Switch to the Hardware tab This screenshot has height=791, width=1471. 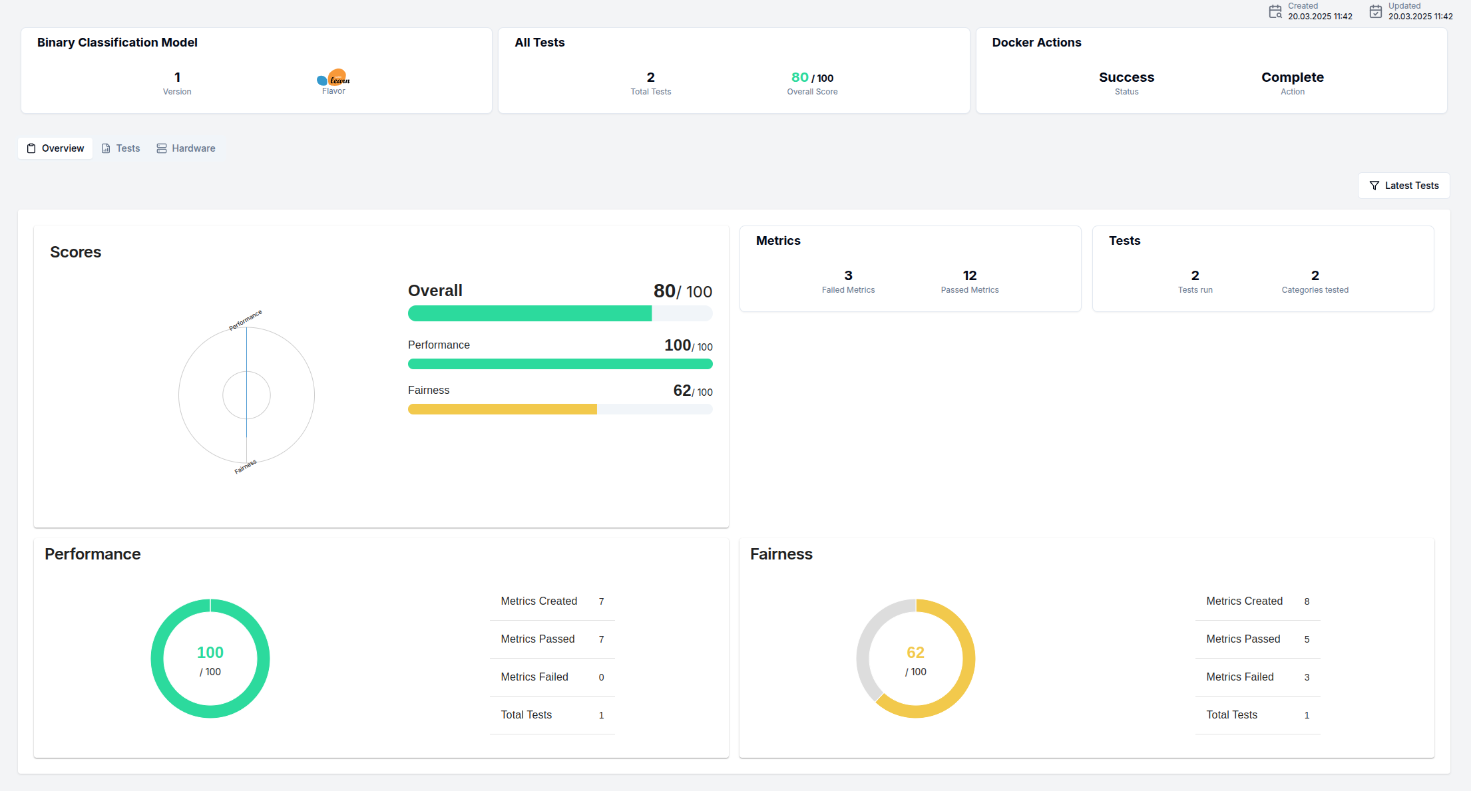pos(193,148)
